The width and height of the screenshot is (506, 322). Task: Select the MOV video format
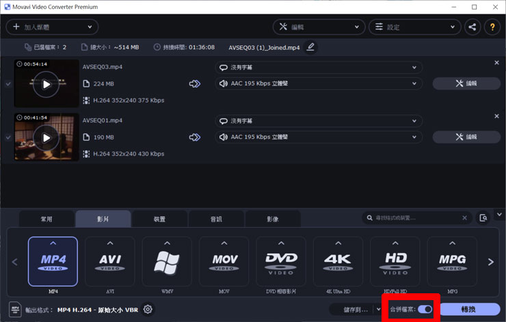click(x=224, y=261)
